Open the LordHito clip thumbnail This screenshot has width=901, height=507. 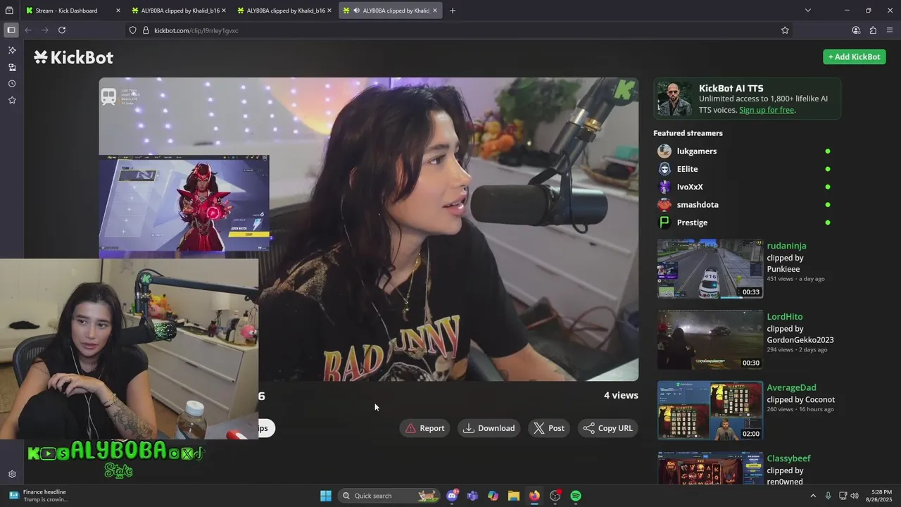pos(710,340)
